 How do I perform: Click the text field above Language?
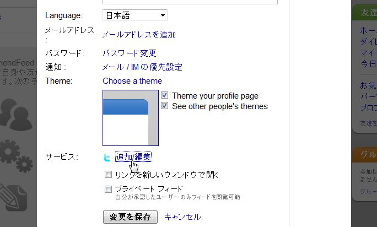pos(190,2)
